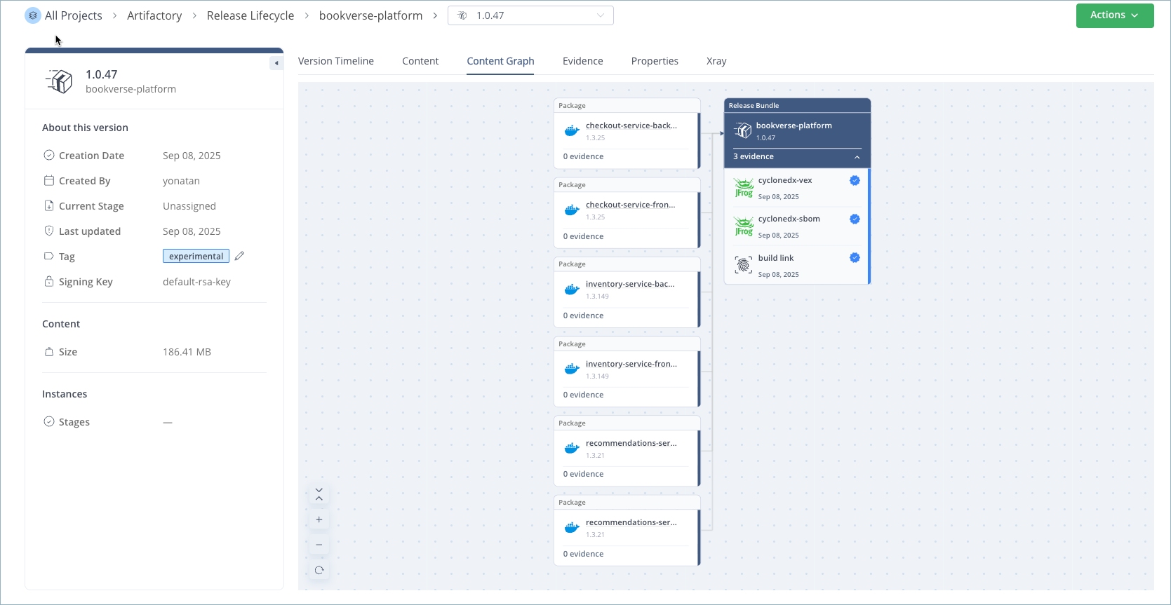
Task: Collapse the 3 evidence chevron
Action: point(857,157)
